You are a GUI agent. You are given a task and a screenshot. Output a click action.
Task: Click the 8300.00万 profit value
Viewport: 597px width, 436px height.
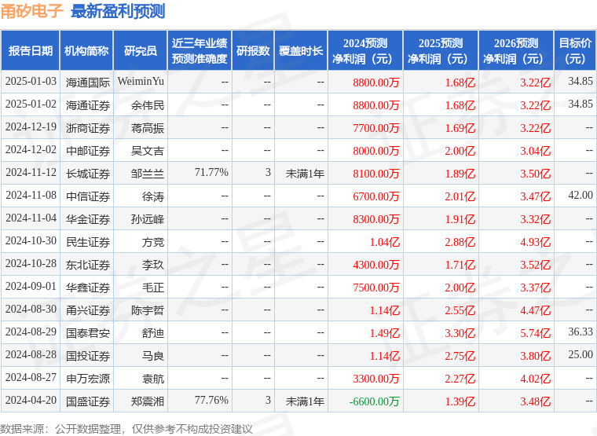[x=376, y=219]
